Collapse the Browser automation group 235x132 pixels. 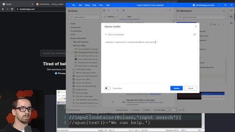point(69,38)
